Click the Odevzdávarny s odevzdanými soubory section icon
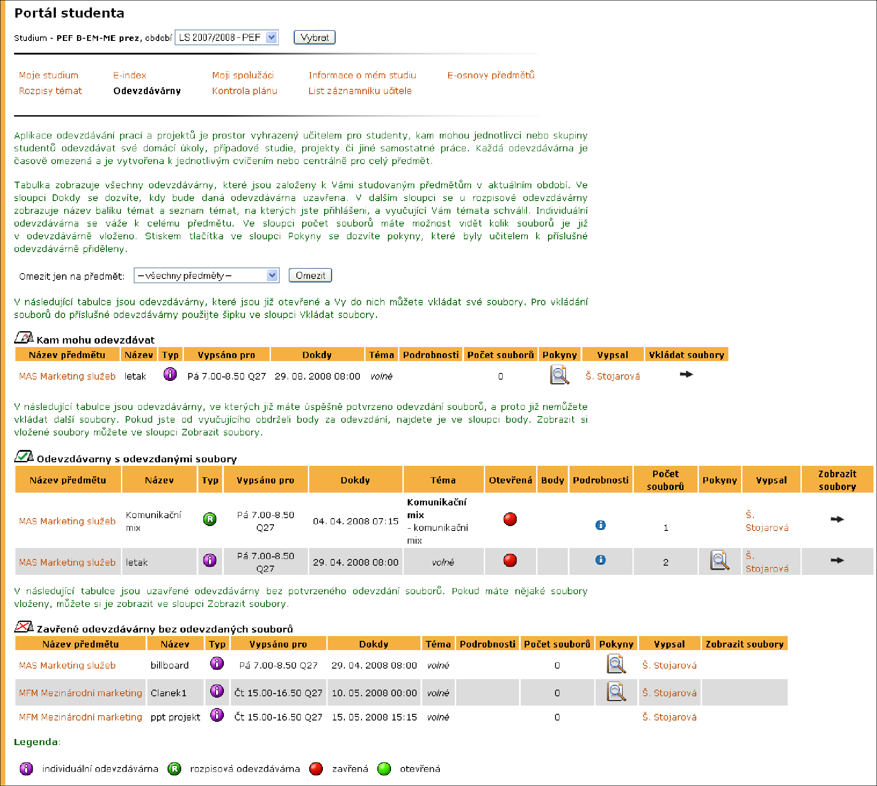The height and width of the screenshot is (786, 877). (x=24, y=457)
